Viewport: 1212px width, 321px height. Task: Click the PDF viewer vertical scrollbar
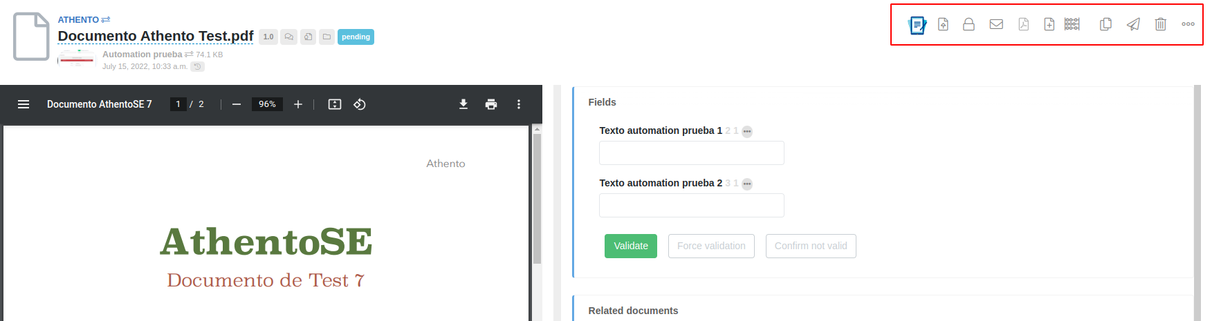[x=537, y=200]
